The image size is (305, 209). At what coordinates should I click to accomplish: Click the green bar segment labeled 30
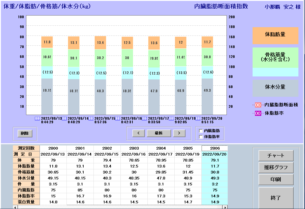127,58
